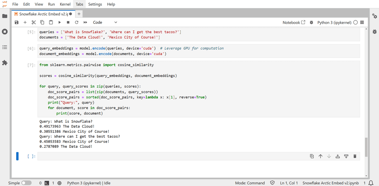Click output line '0.2787089 The Data Cloud!'
The width and height of the screenshot is (379, 186).
(x=66, y=146)
